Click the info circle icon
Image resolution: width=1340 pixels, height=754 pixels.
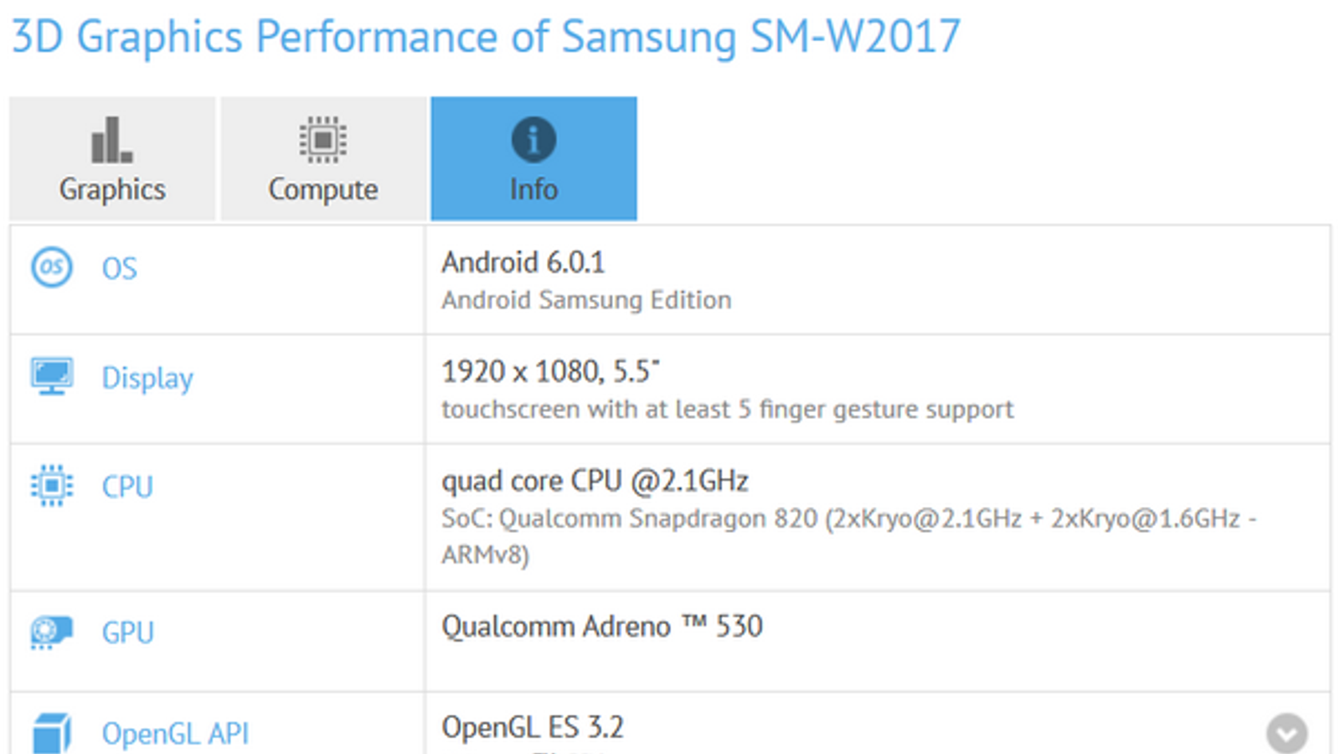[x=533, y=139]
